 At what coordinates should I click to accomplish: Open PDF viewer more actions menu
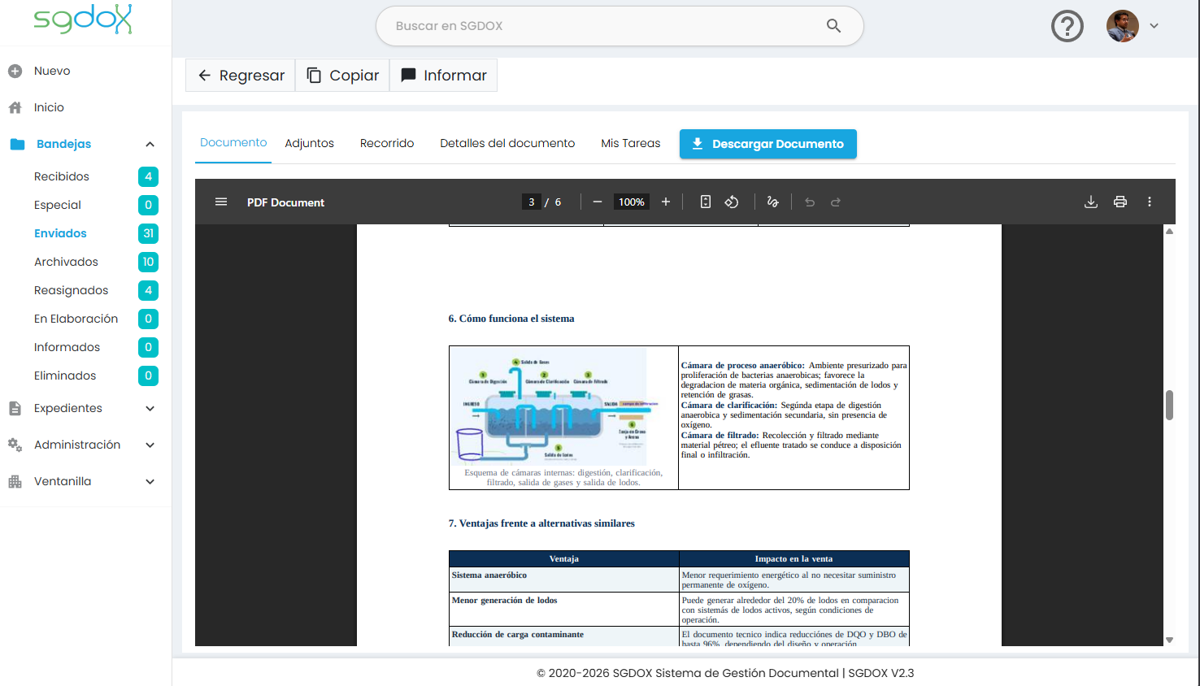coord(1150,202)
